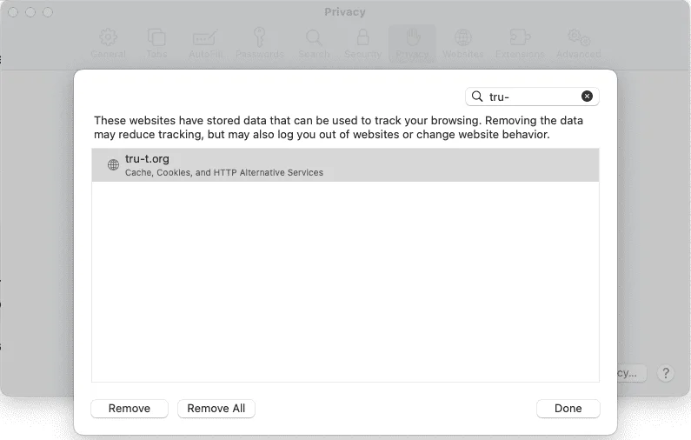Open the Advanced gear settings pane
The height and width of the screenshot is (440, 691).
578,43
